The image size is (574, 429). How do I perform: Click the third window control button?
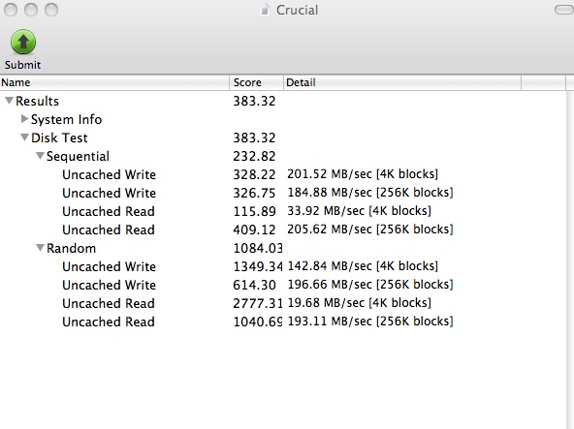[x=51, y=10]
